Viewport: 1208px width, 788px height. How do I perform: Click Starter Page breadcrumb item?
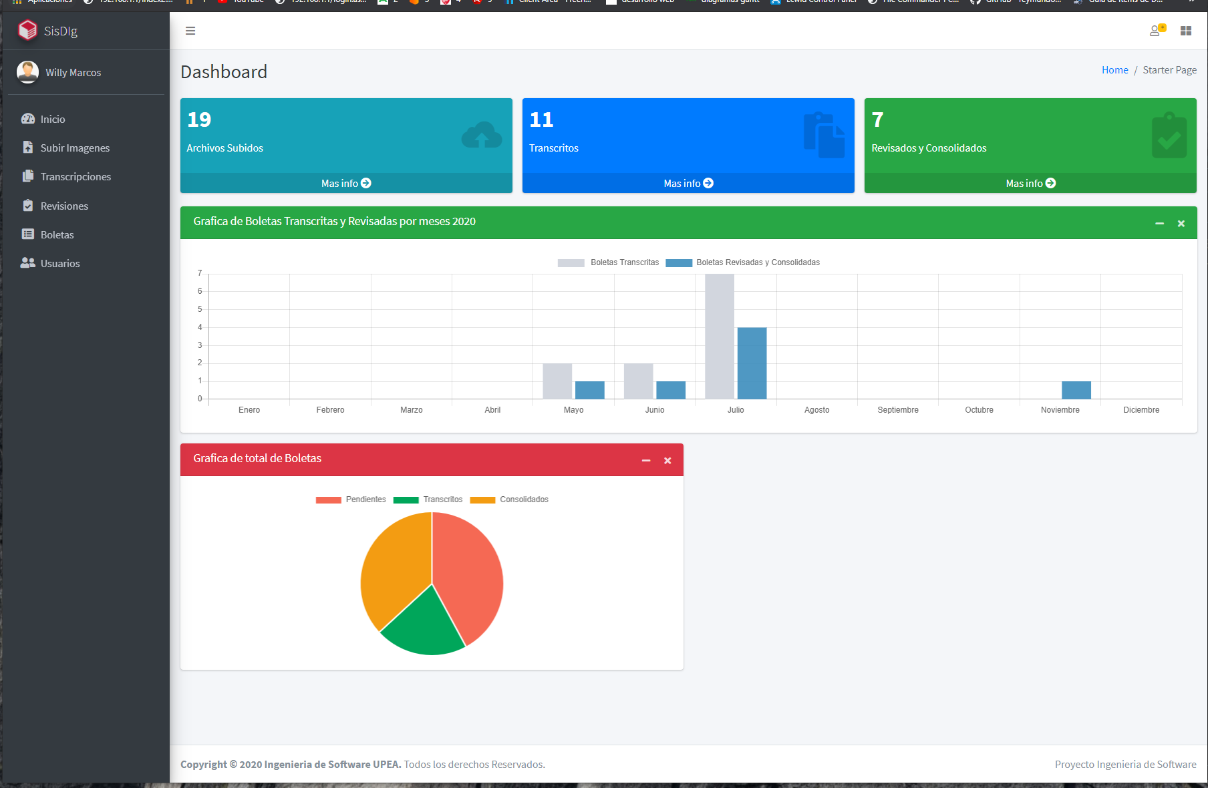1169,69
